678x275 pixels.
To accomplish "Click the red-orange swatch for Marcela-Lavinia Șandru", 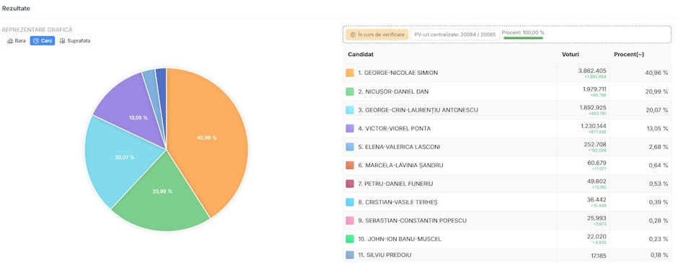I will click(x=350, y=166).
